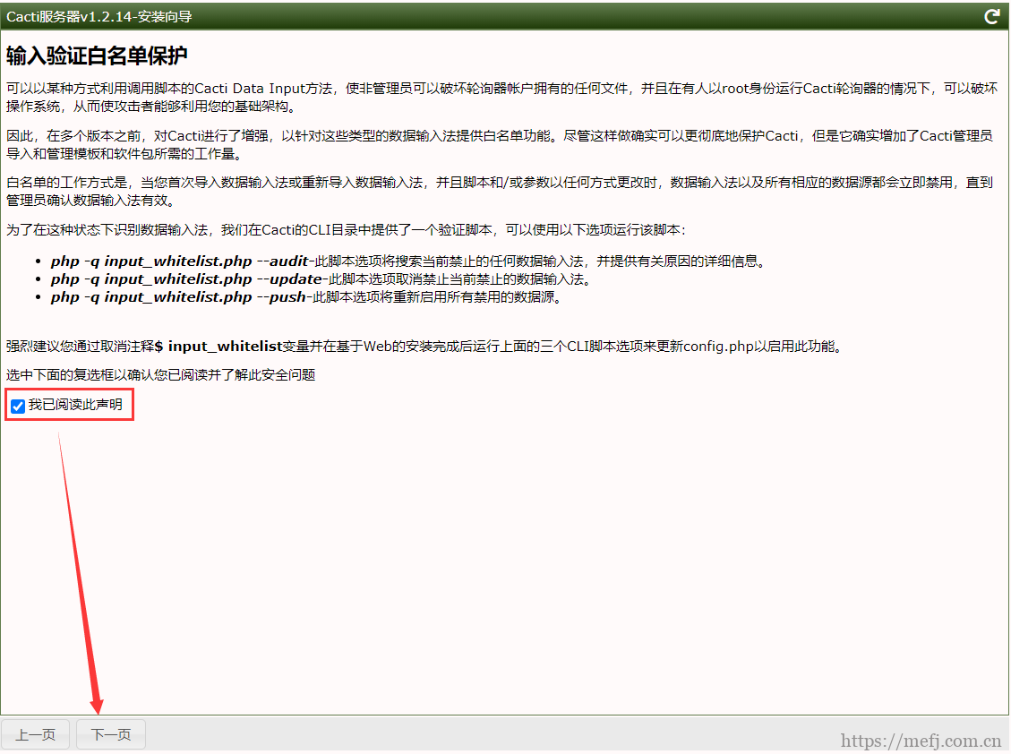Click the paragraph starting with 因此，在多个版本之前
This screenshot has width=1011, height=754.
(x=499, y=144)
